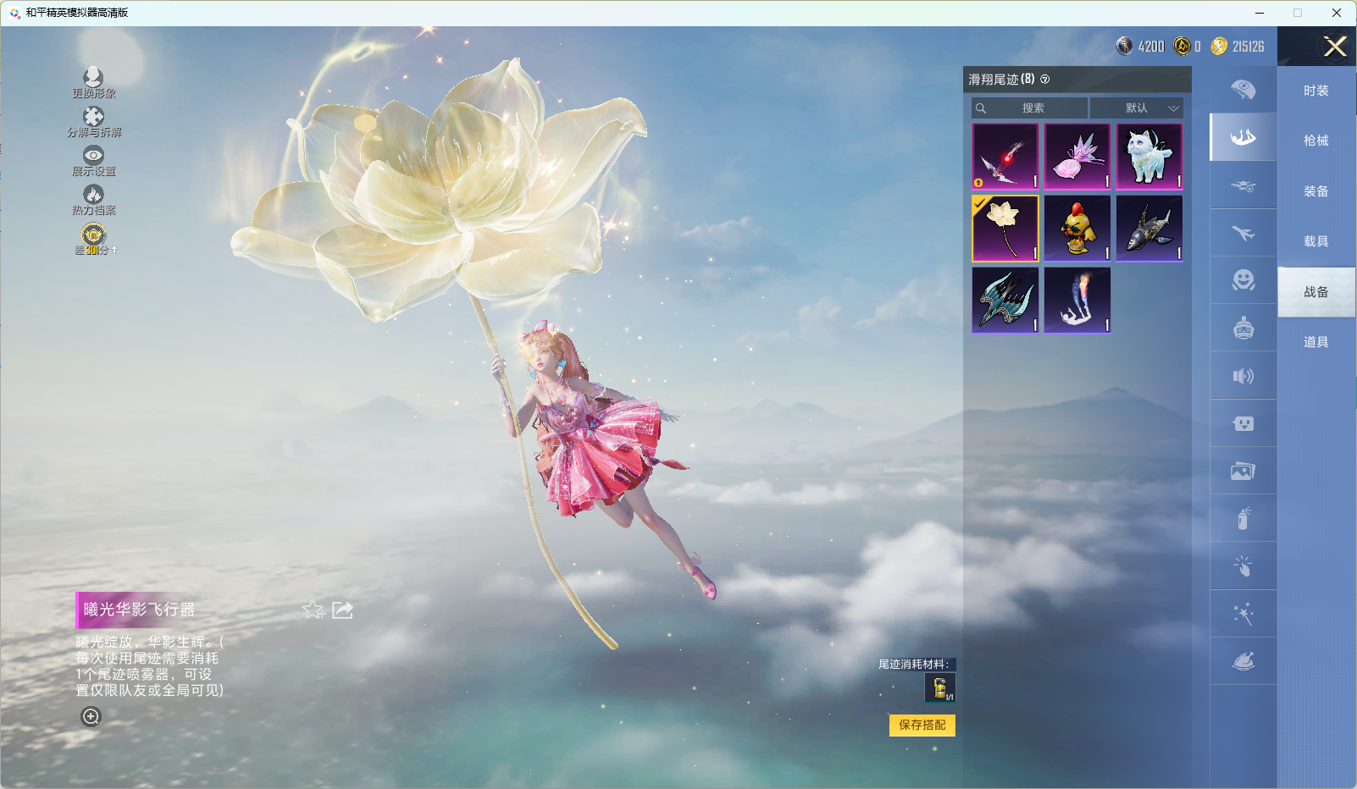
Task: Switch to the 载具 tab
Action: coord(1316,241)
